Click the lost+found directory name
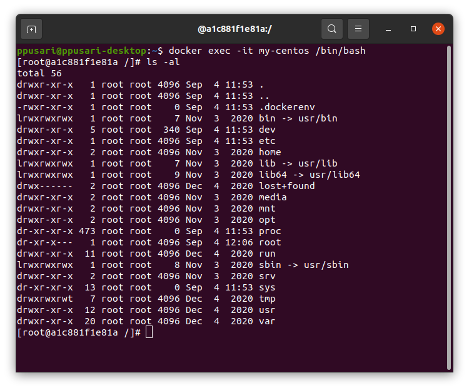The image size is (469, 390). pos(287,186)
